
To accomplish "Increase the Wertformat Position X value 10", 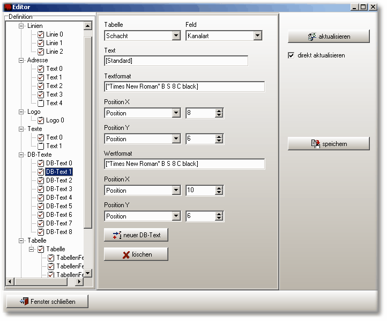I will (x=219, y=188).
